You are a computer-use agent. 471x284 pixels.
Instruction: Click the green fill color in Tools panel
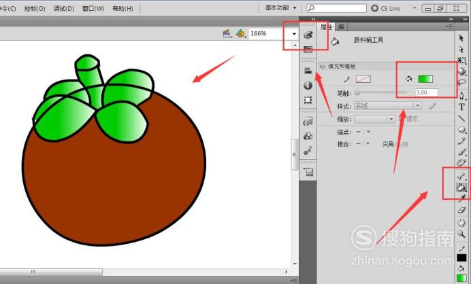pos(461,279)
